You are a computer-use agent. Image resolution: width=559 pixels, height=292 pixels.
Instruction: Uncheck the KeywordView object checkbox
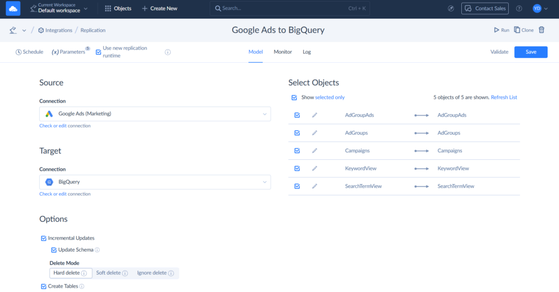click(x=297, y=169)
